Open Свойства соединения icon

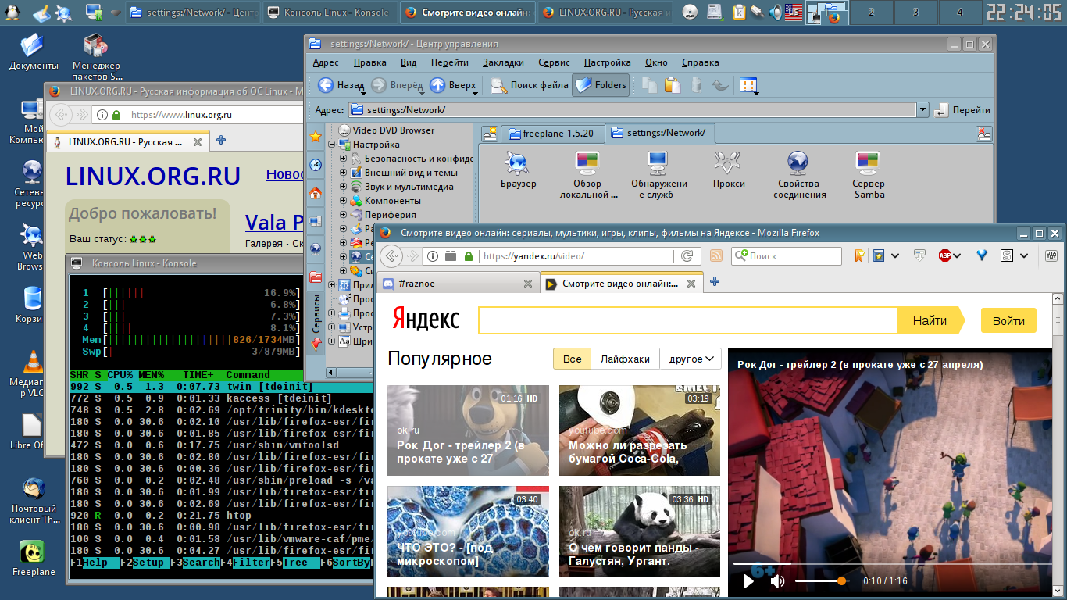[799, 175]
